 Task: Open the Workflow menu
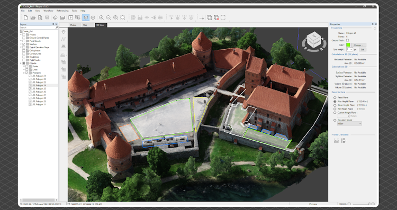[x=48, y=11]
